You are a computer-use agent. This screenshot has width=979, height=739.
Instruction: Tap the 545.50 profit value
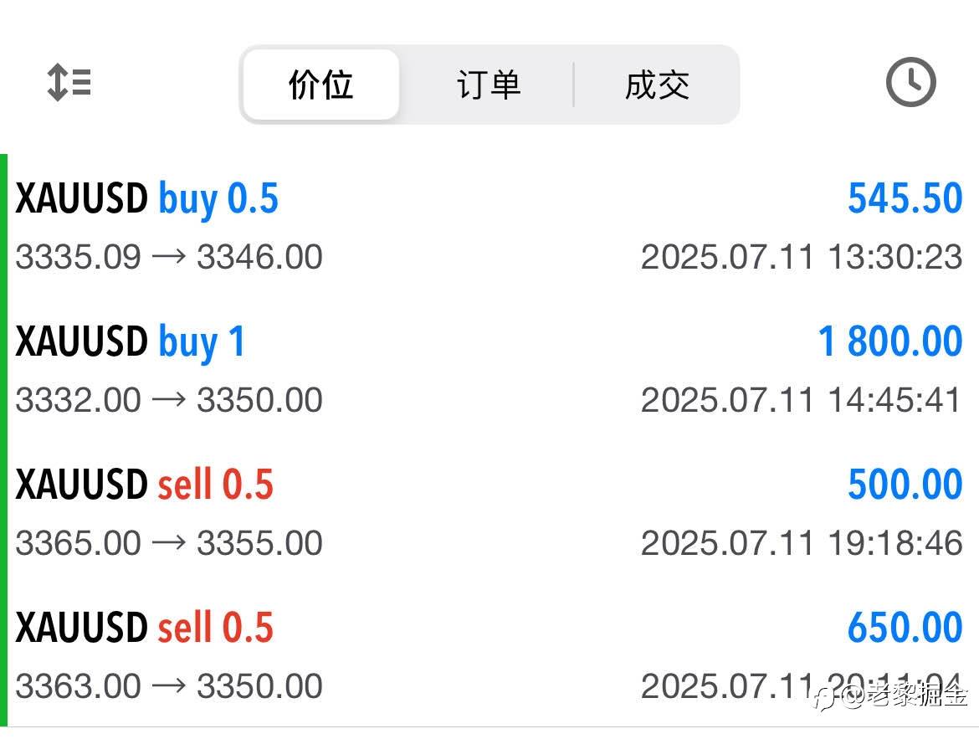pyautogui.click(x=905, y=198)
